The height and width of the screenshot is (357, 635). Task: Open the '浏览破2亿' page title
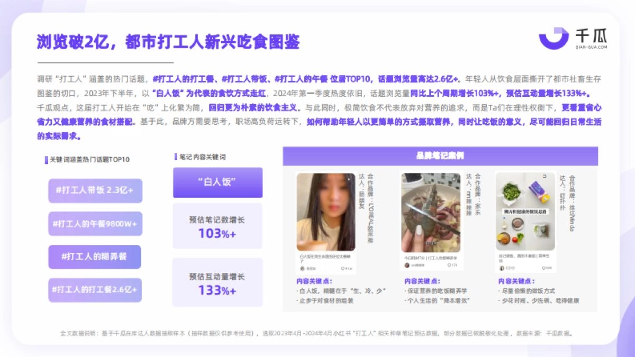[168, 42]
